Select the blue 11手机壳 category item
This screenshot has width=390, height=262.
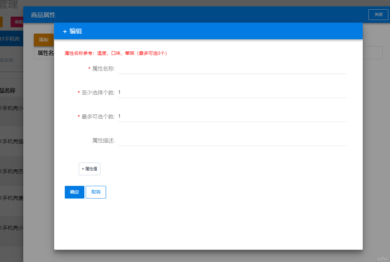[x=11, y=39]
